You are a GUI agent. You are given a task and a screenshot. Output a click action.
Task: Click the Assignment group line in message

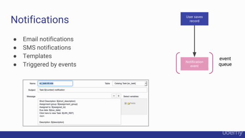[59, 104]
